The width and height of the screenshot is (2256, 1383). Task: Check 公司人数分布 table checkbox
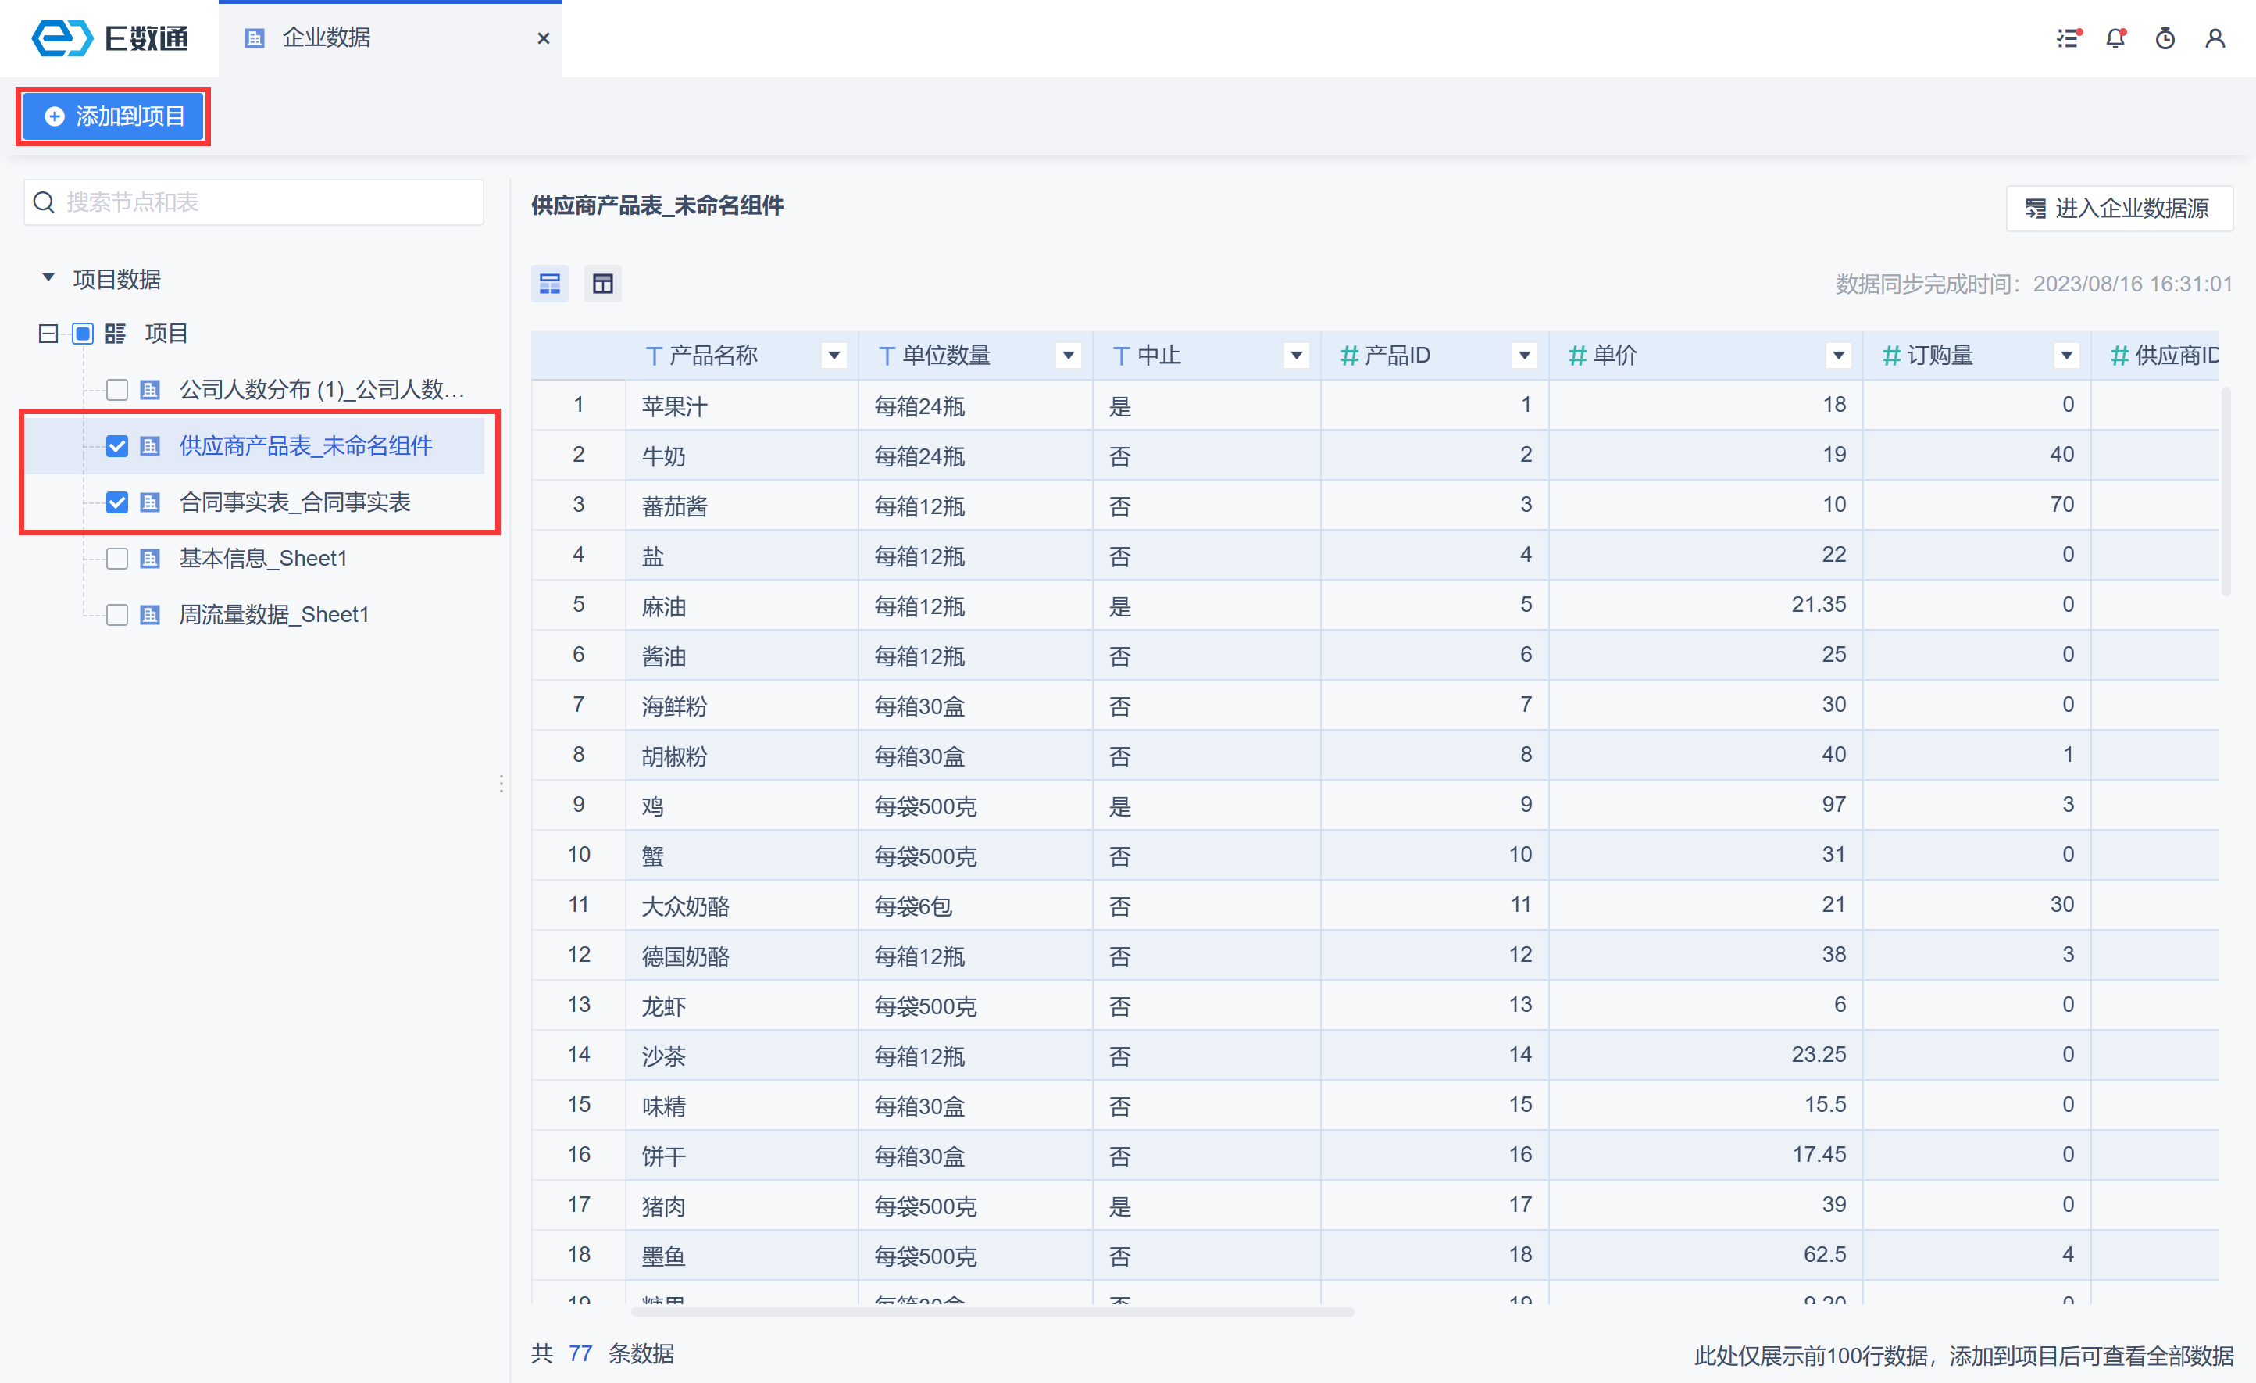117,390
